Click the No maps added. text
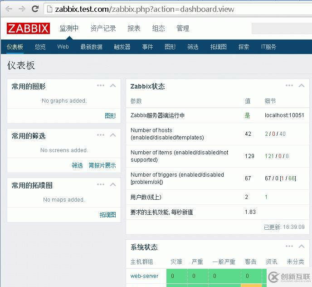312x287 pixels. tap(64, 200)
